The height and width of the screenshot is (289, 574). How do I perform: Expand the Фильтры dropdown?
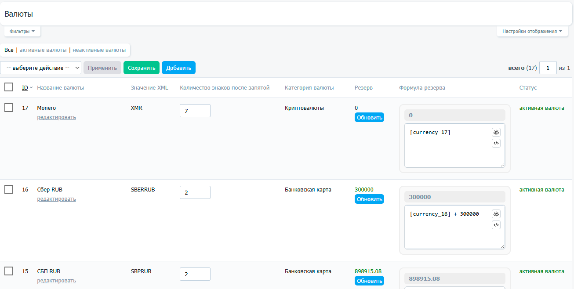point(22,31)
